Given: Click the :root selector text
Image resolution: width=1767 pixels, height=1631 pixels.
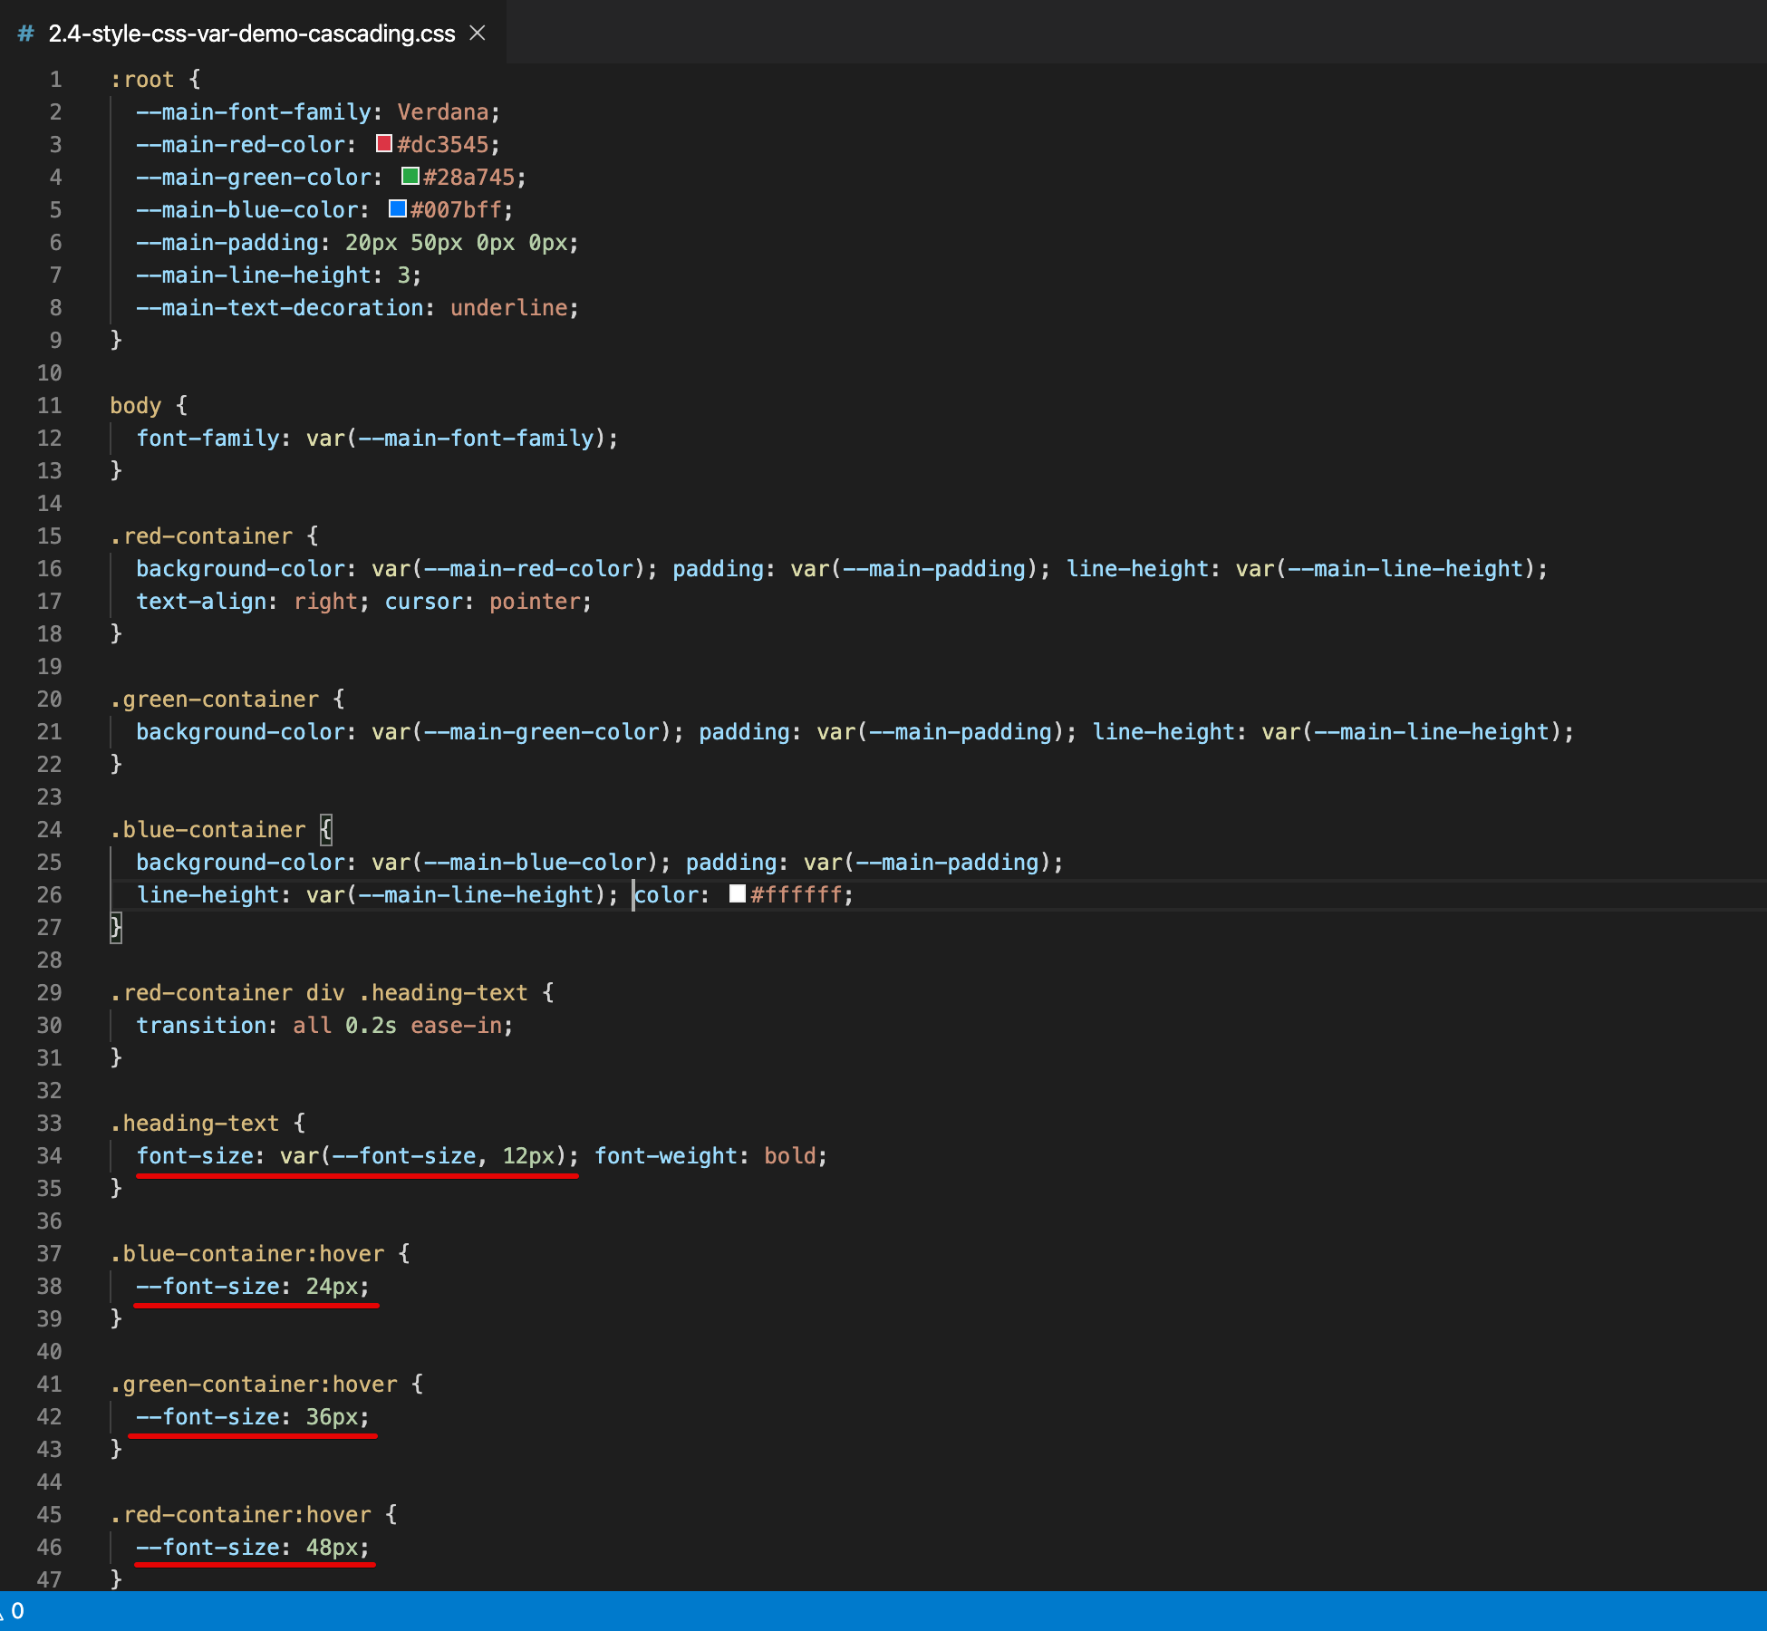Looking at the screenshot, I should point(142,80).
